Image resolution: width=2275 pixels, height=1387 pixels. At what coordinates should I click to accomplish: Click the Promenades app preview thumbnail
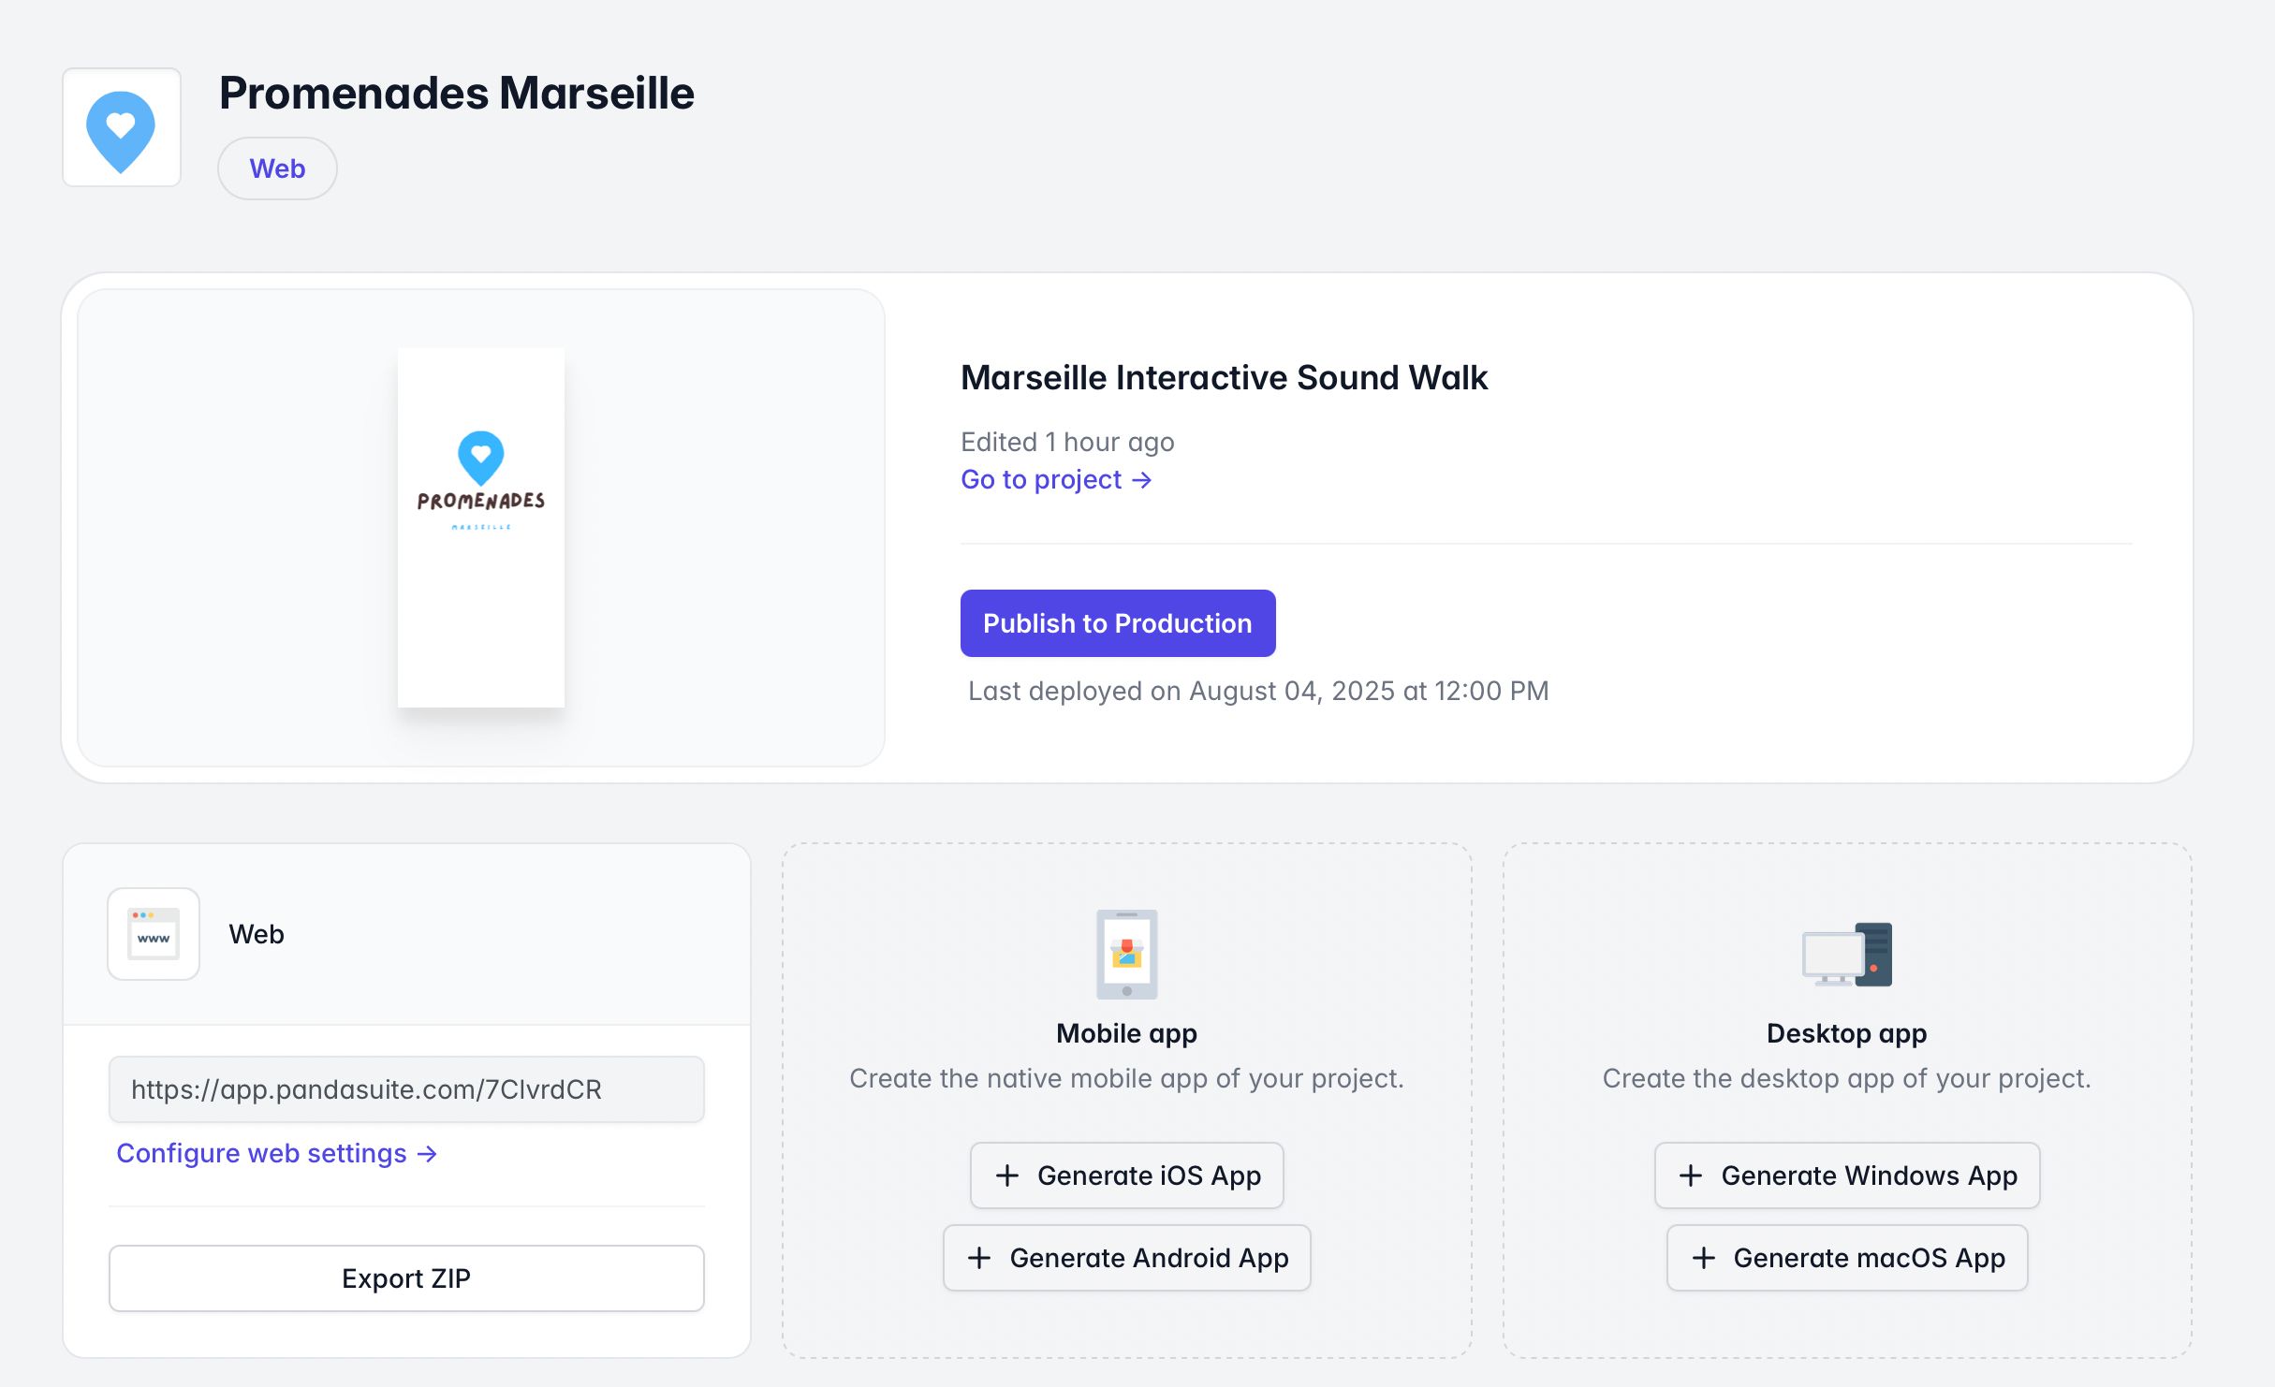[x=481, y=528]
